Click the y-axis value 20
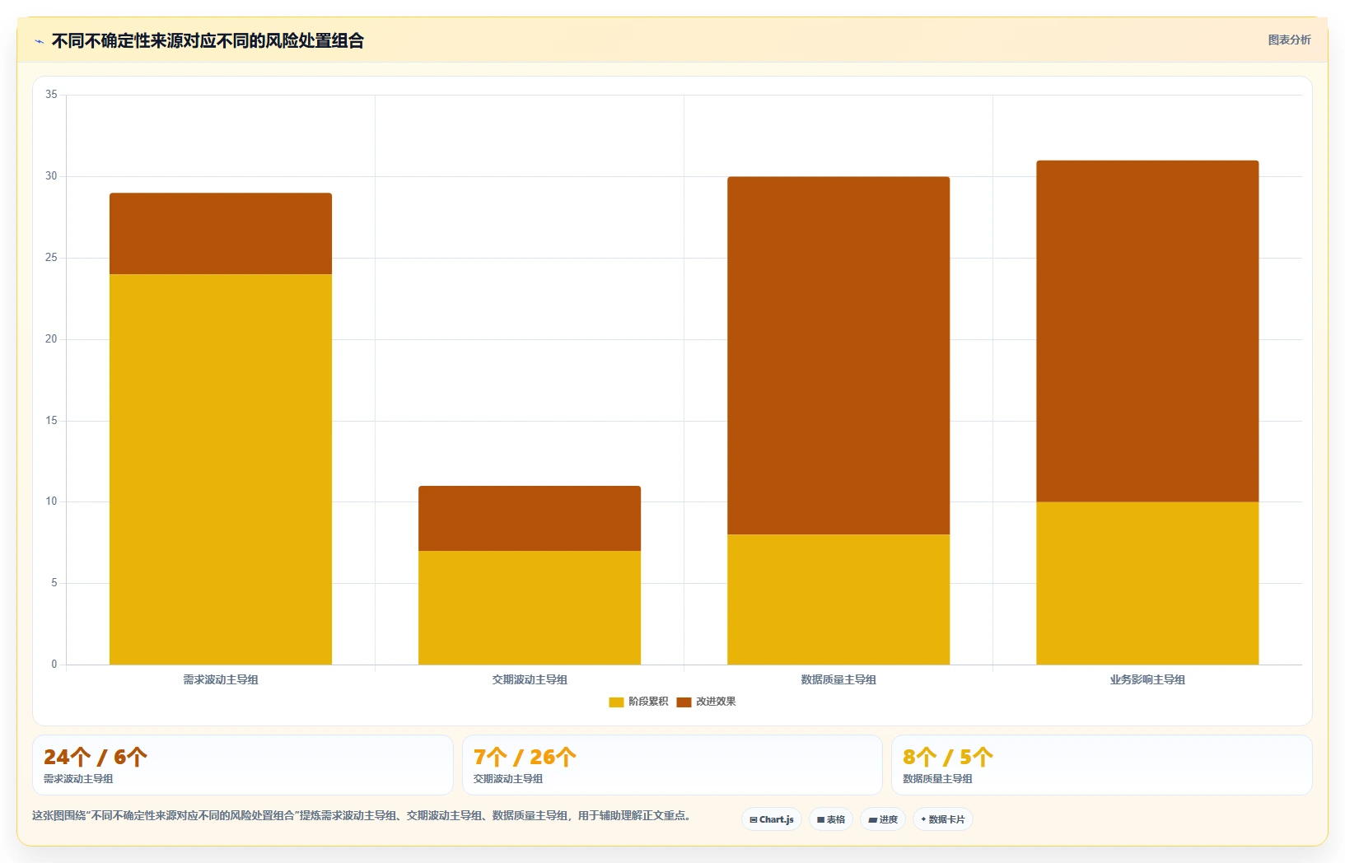Screen dimensions: 1345x863 pos(51,339)
